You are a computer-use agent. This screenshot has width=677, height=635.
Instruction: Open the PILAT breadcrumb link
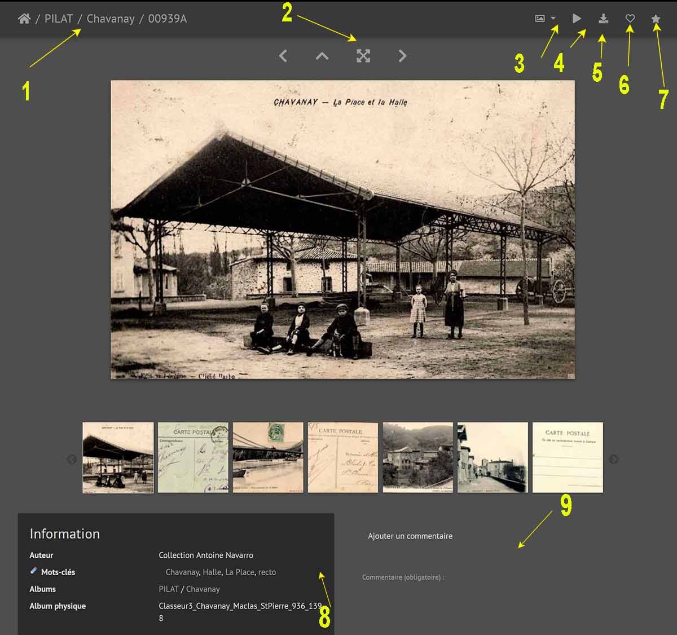tap(59, 19)
